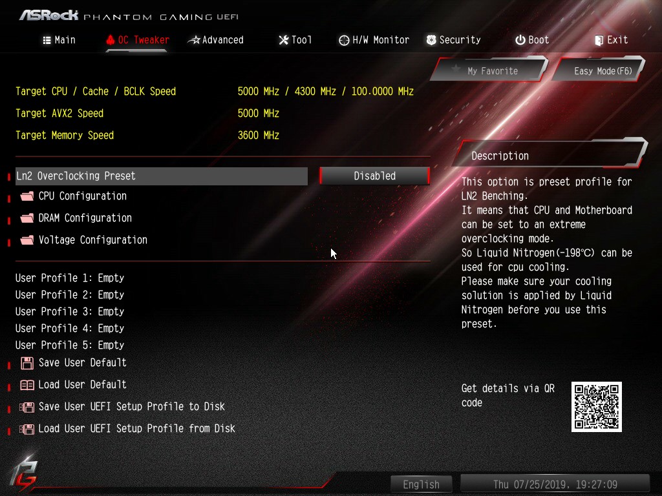
Task: Click the CPU Configuration folder icon
Action: pyautogui.click(x=27, y=196)
